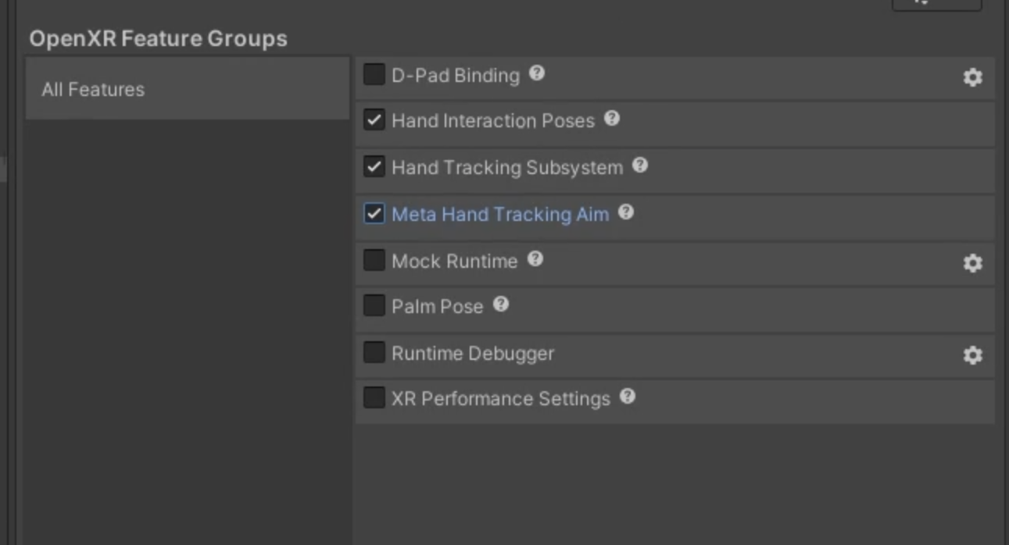Viewport: 1009px width, 545px height.
Task: Check the XR Performance Settings checkbox
Action: 374,398
